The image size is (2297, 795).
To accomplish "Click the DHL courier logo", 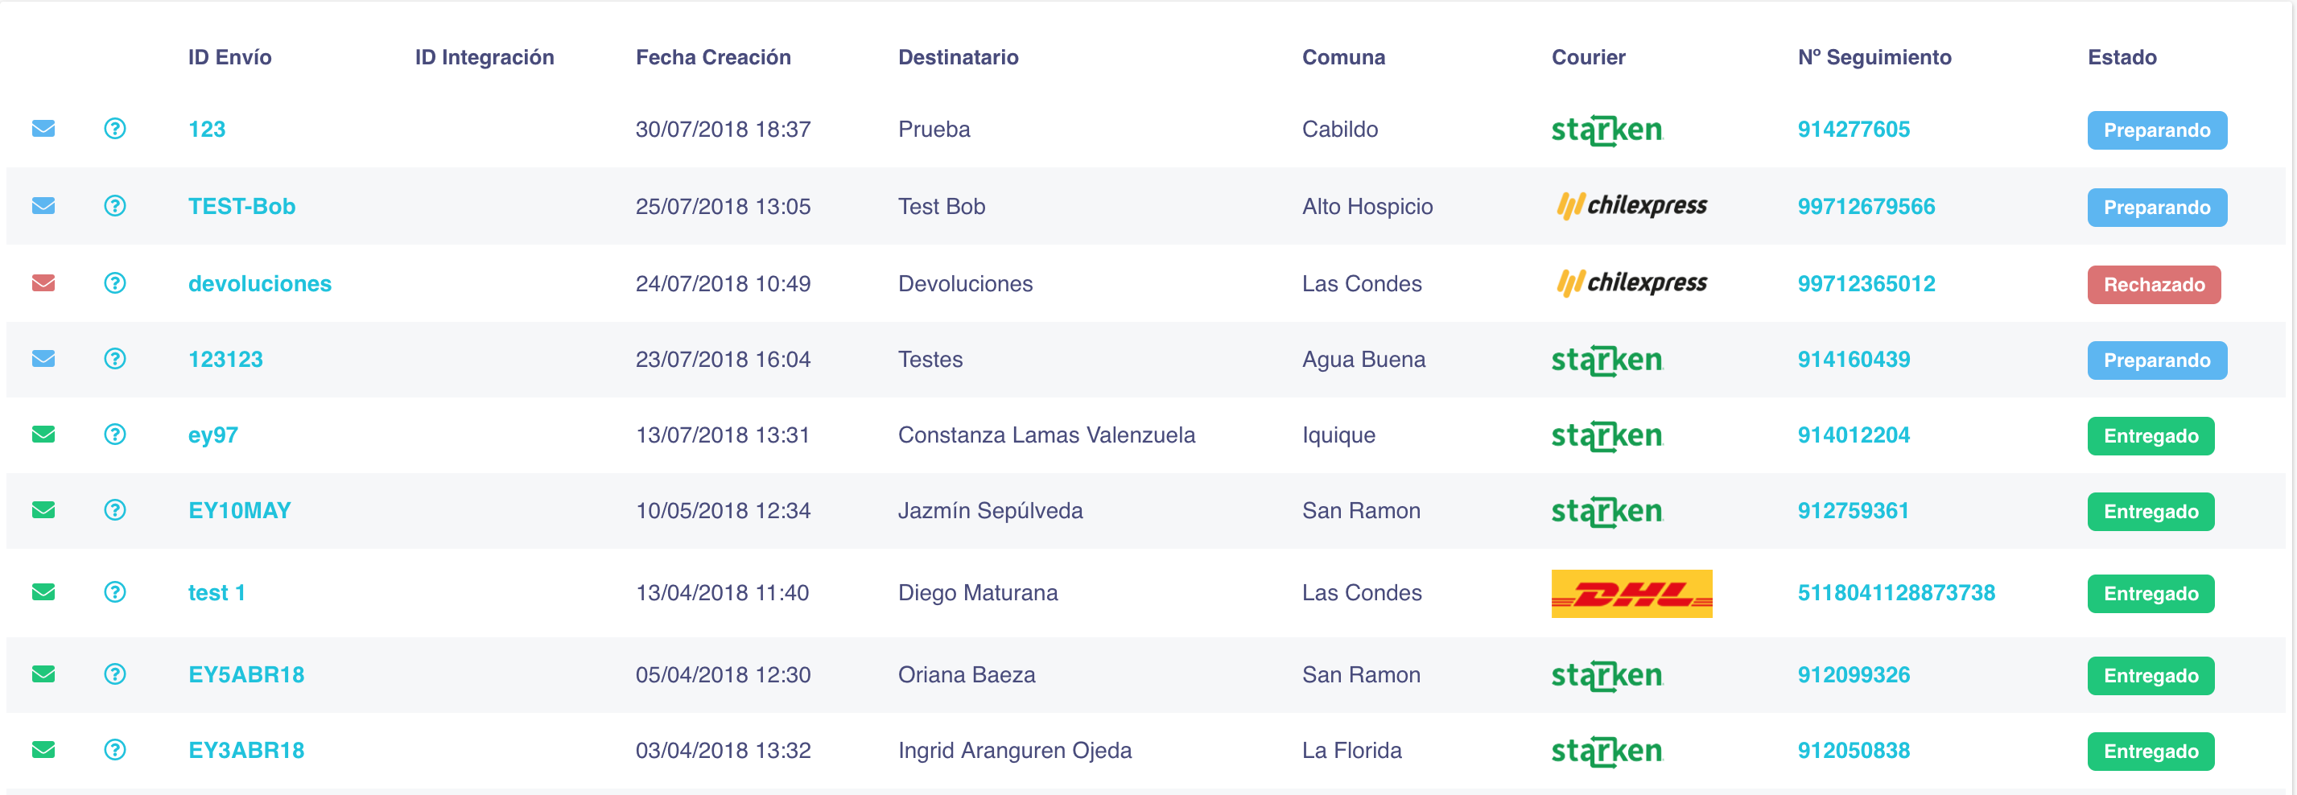I will [x=1631, y=593].
